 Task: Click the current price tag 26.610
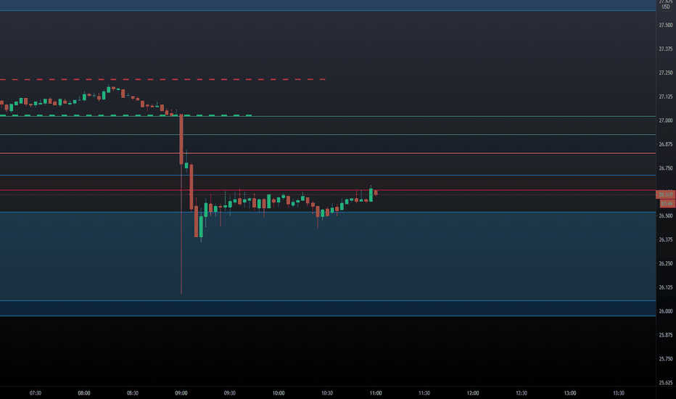[666, 194]
